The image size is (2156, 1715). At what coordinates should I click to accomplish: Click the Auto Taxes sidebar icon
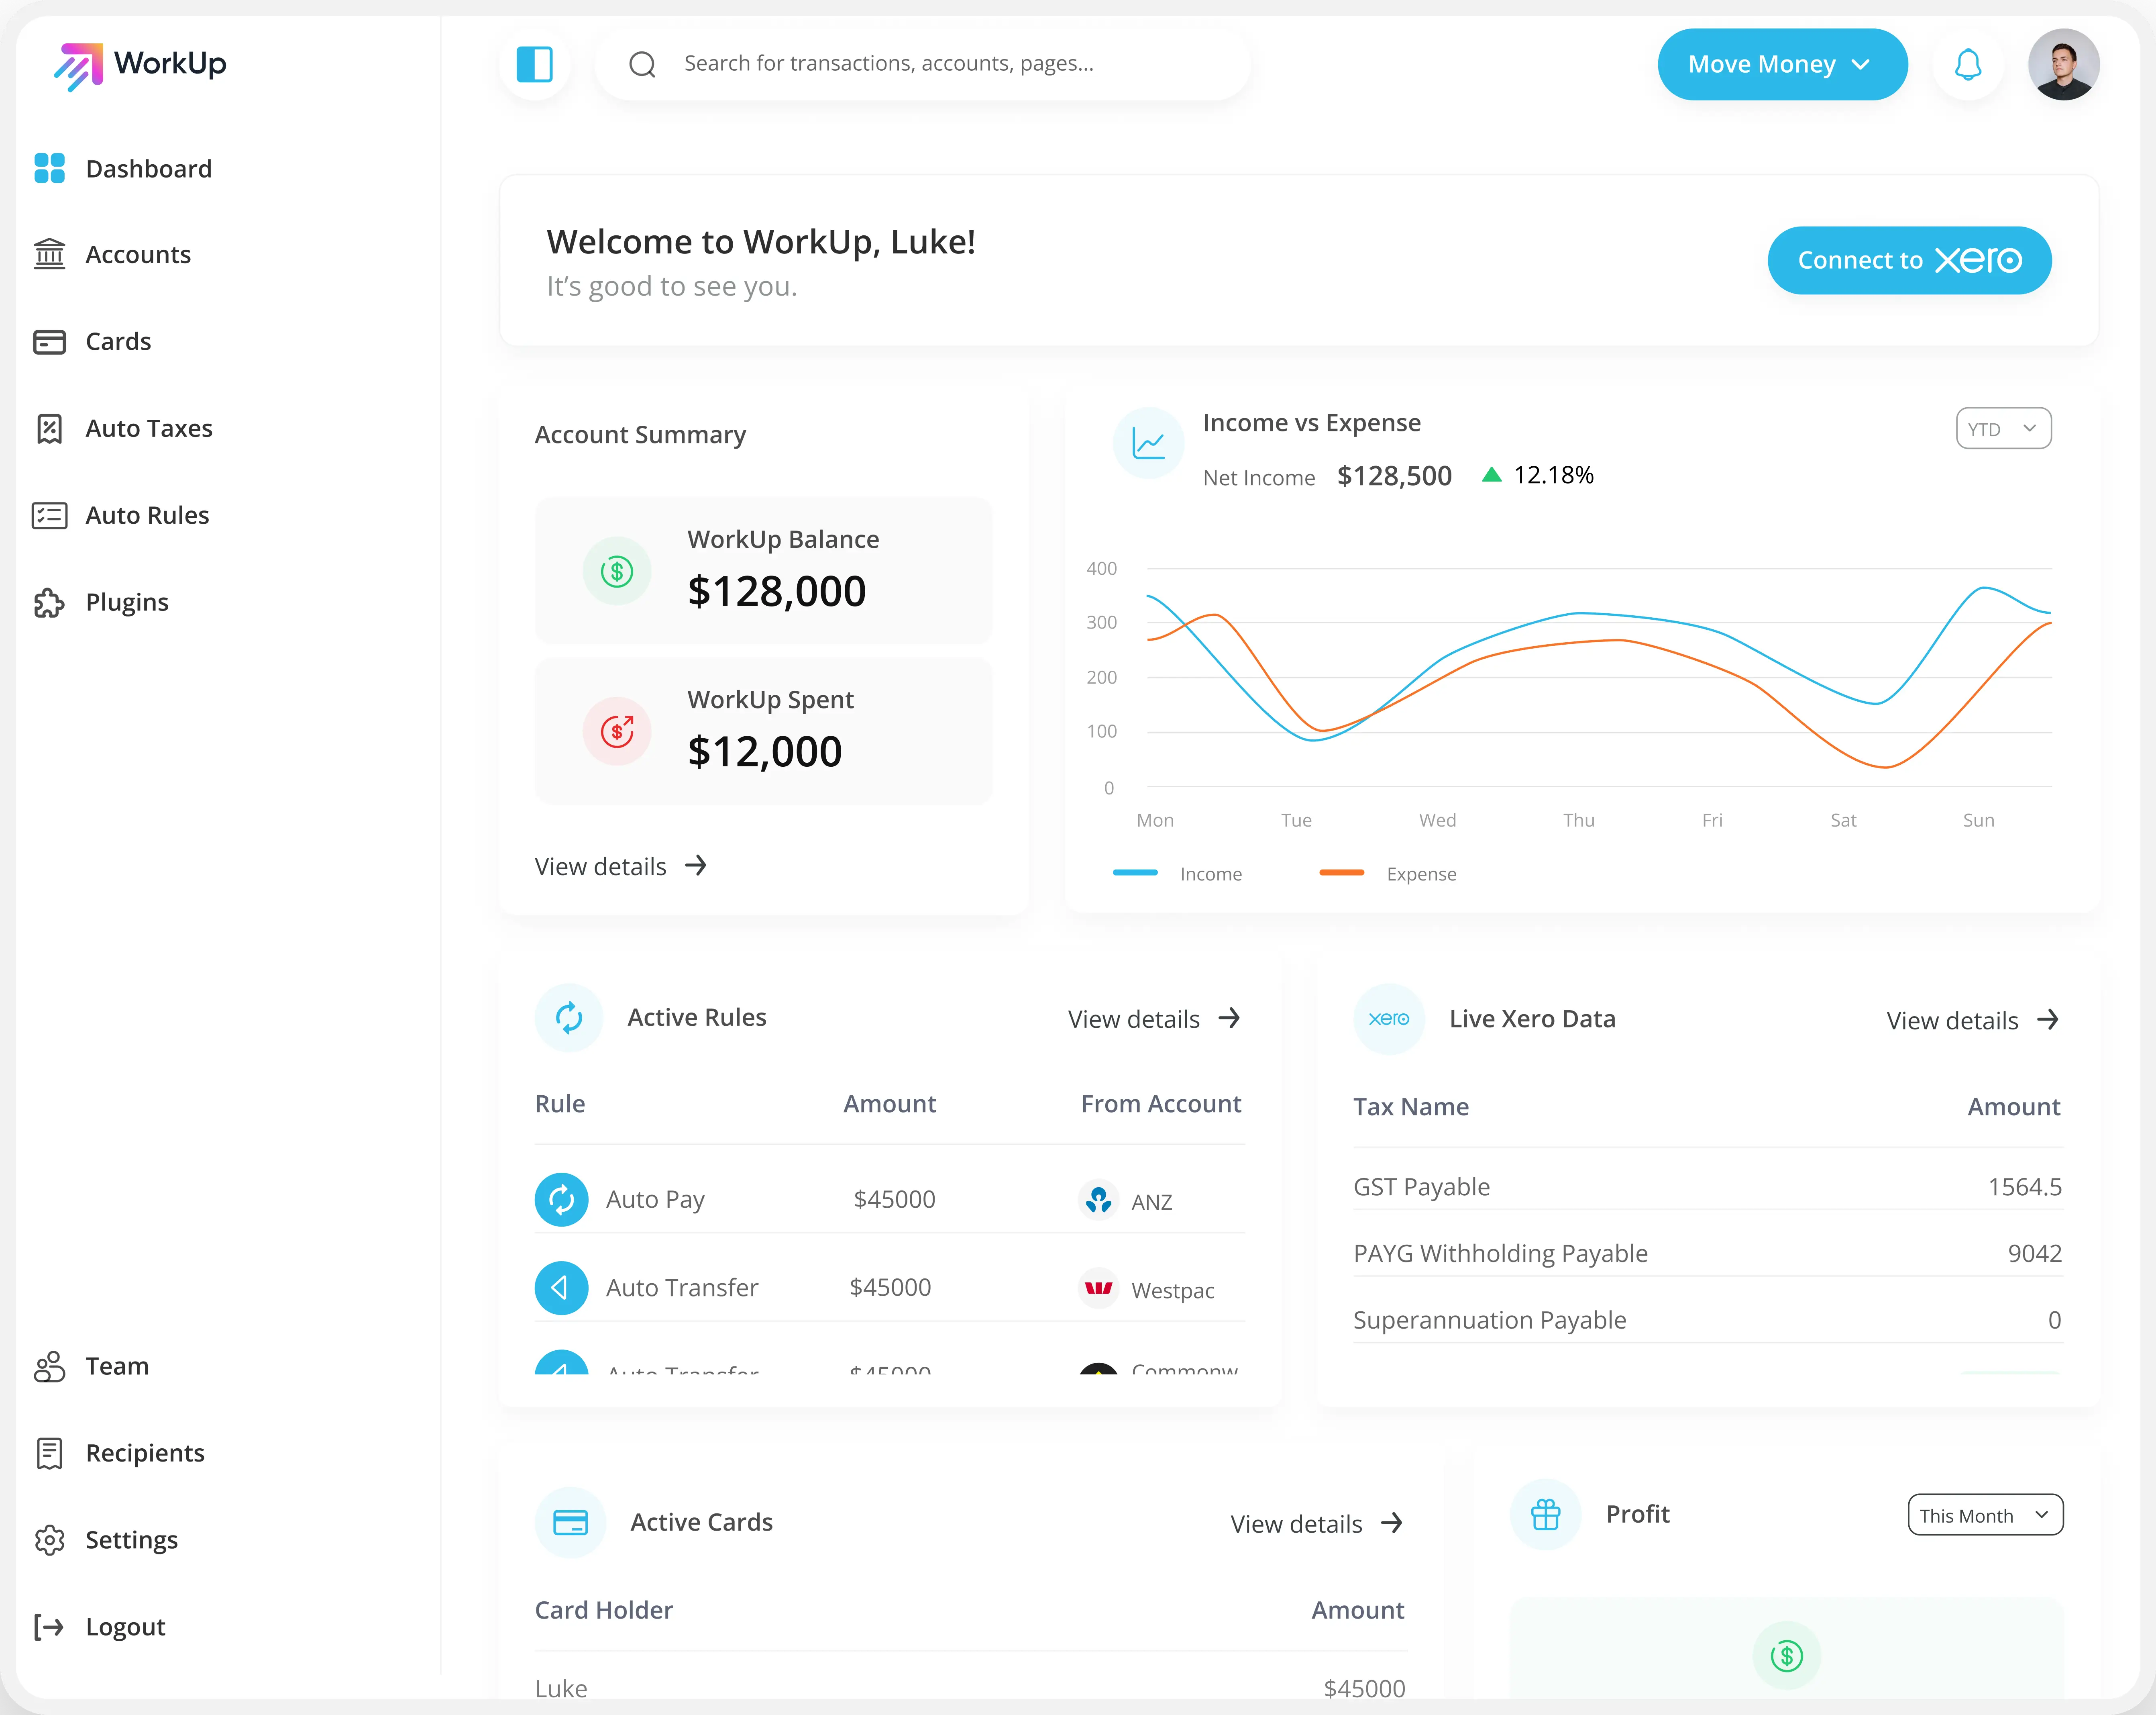[x=49, y=427]
